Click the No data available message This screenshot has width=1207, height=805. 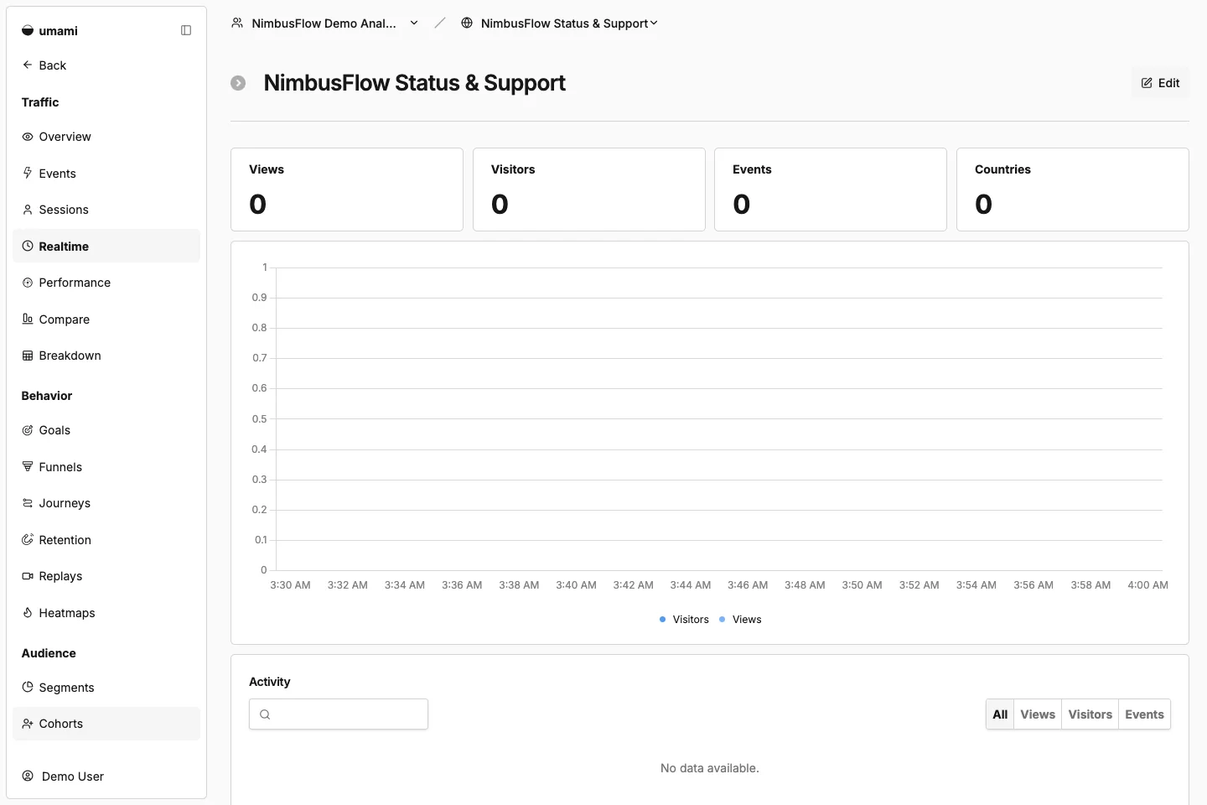710,768
